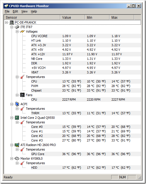Select the CPU VCORE voltage row
The height and width of the screenshot is (184, 146).
point(86,36)
